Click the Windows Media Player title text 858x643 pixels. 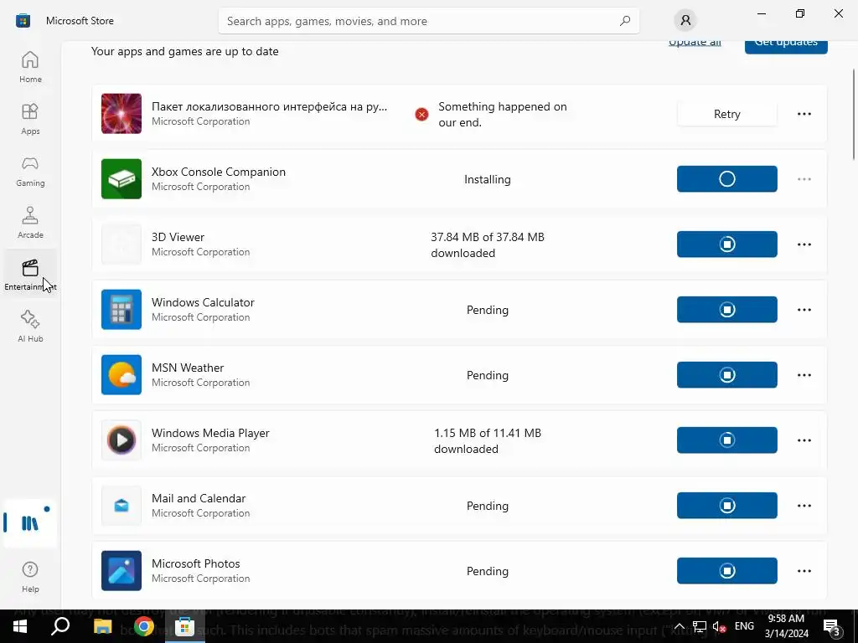[210, 433]
